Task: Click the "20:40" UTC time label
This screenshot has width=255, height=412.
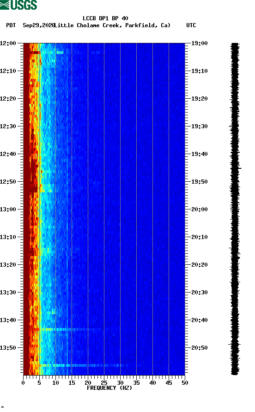Action: (199, 320)
